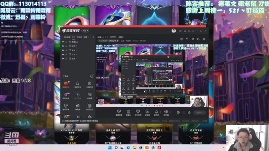Select the 摄像头 2 source row
Image resolution: width=269 pixels, height=151 pixels.
pos(78,42)
